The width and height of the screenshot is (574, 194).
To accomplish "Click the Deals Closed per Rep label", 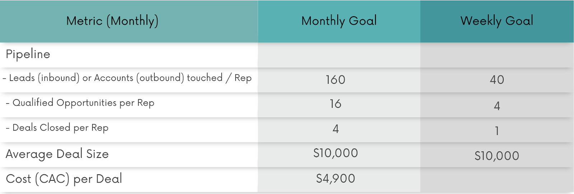I will 57,128.
